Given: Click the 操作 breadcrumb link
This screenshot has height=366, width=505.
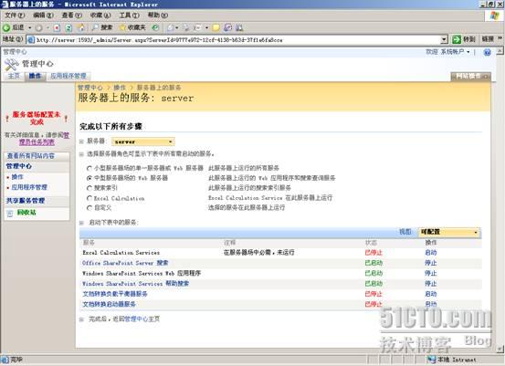Looking at the screenshot, I should pyautogui.click(x=120, y=88).
